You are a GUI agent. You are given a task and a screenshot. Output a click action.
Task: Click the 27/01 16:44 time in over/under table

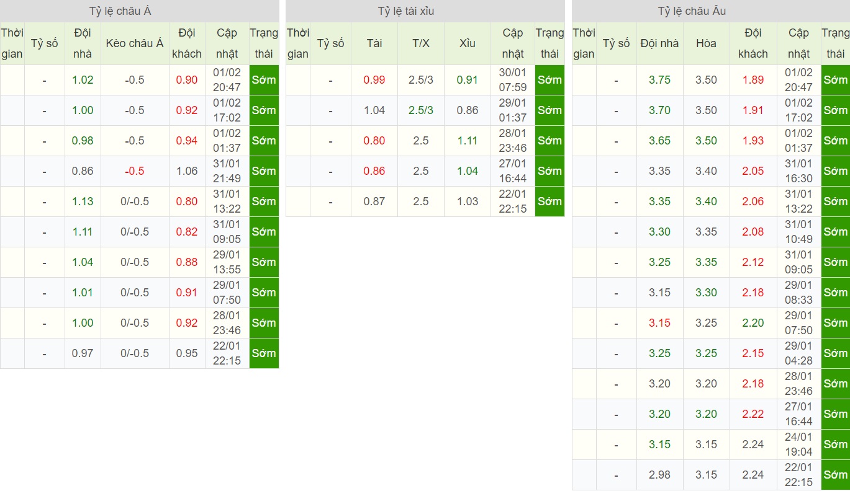pos(513,171)
